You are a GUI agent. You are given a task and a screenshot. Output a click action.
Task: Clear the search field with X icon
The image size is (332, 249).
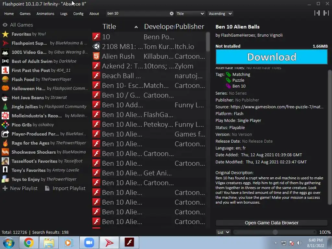(x=172, y=14)
